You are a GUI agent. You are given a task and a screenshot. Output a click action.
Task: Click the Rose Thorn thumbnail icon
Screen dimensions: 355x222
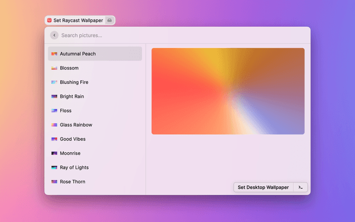[x=54, y=181]
